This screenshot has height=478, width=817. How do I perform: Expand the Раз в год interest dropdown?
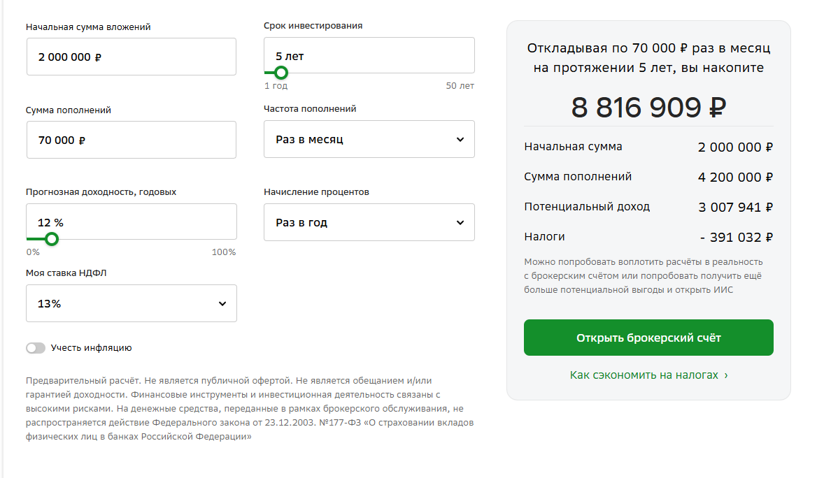pyautogui.click(x=369, y=222)
